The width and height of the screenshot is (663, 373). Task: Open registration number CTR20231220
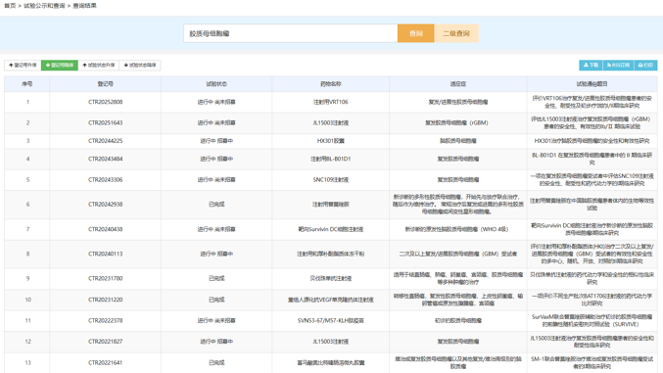point(106,300)
